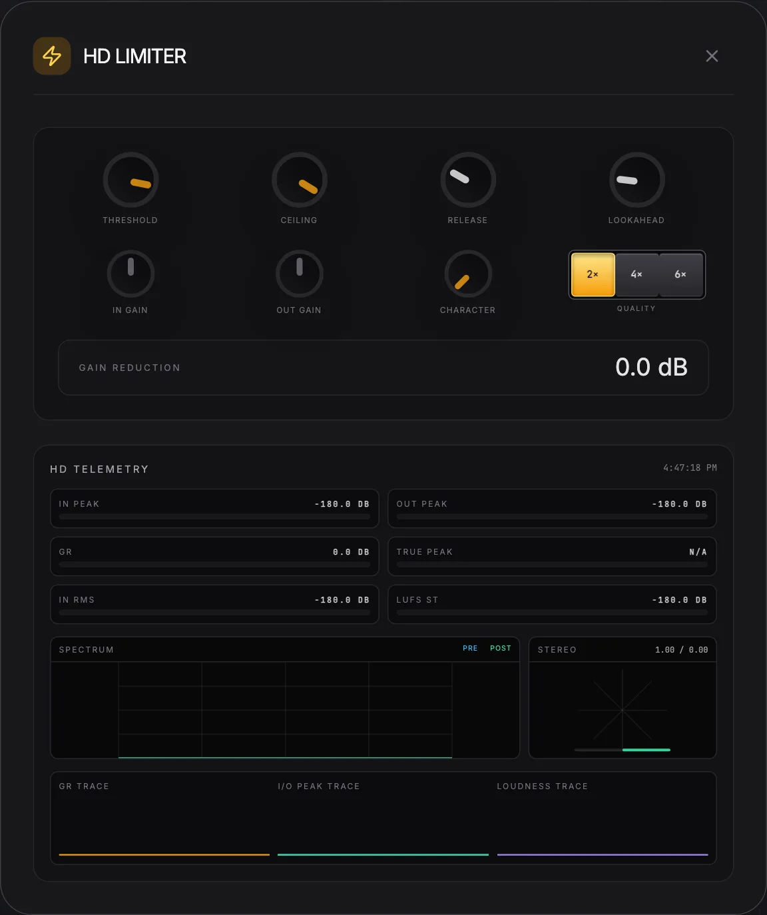Click the GR meter row
Screen dimensions: 767x915
pyautogui.click(x=214, y=557)
